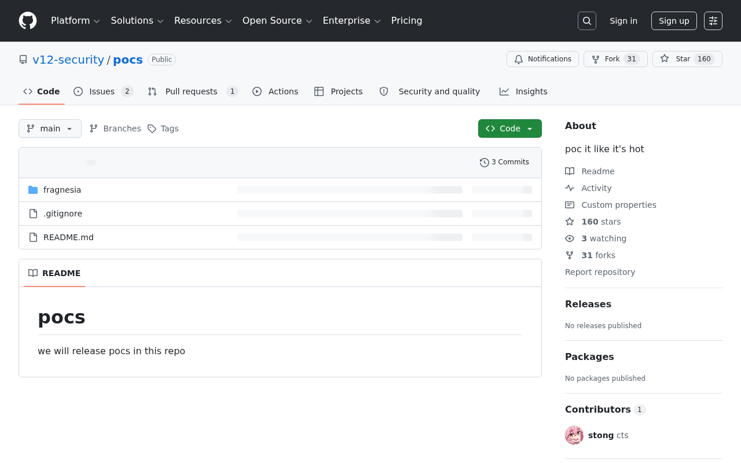Open the pocs repository name link
Screen dimensions: 741x463
coord(128,60)
